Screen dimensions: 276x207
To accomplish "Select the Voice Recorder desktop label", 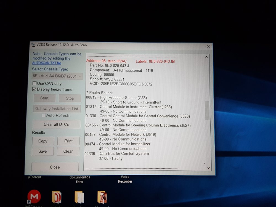I will pyautogui.click(x=125, y=179).
